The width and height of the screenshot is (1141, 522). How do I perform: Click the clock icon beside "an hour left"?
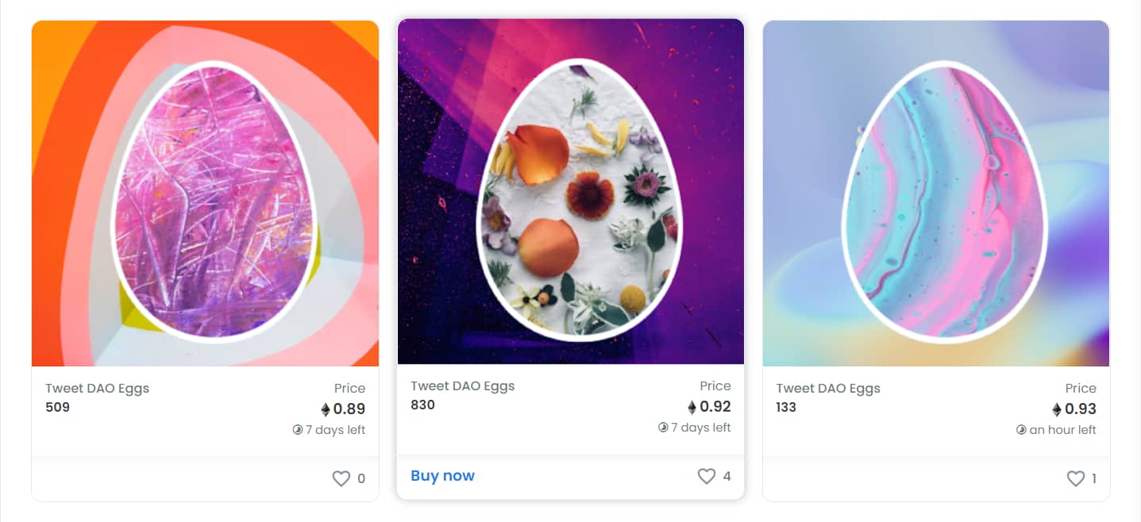tap(1021, 430)
